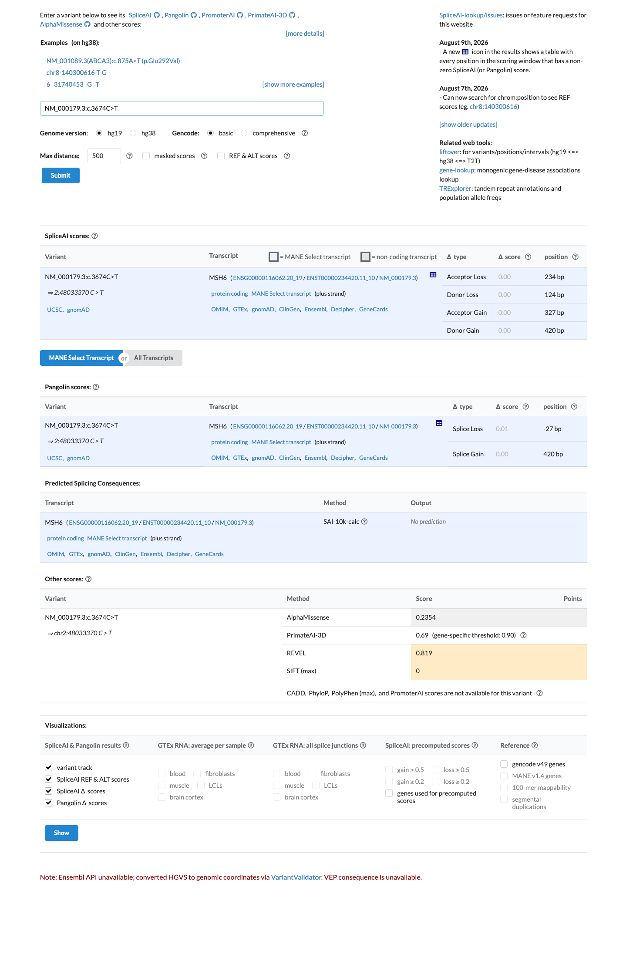Switch to All Transcripts view
Viewport: 633px width, 958px height.
coord(153,358)
